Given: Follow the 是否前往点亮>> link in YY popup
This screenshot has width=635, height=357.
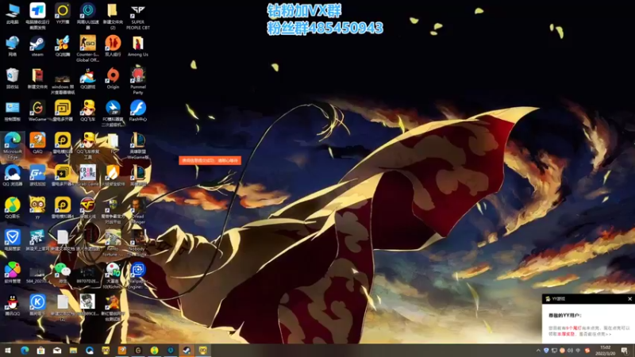Looking at the screenshot, I should pos(595,334).
